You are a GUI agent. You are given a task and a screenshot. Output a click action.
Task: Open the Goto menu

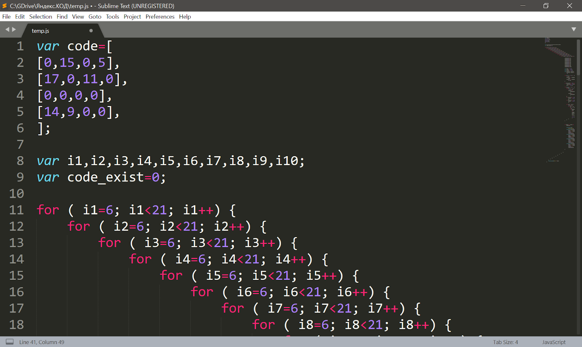95,17
